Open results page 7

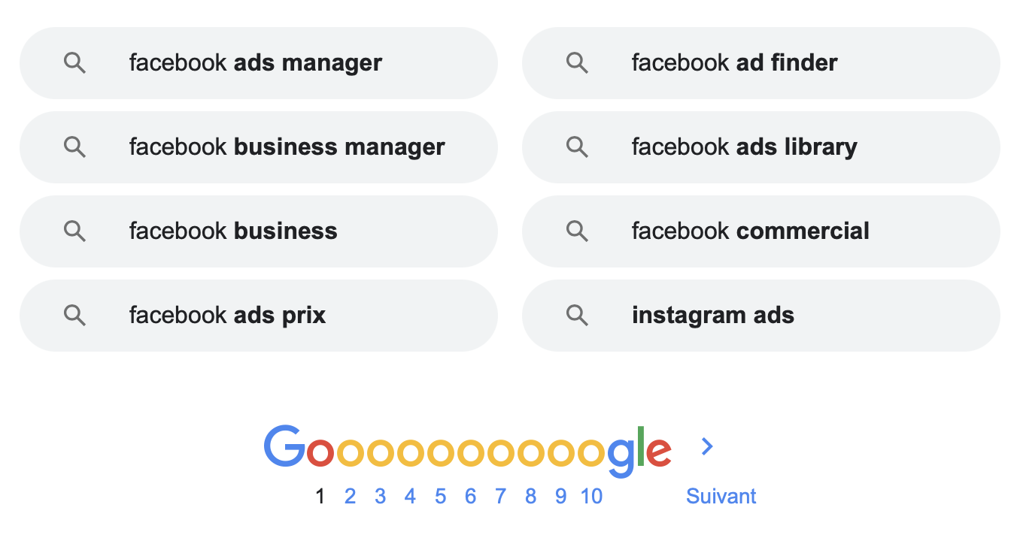[x=500, y=496]
